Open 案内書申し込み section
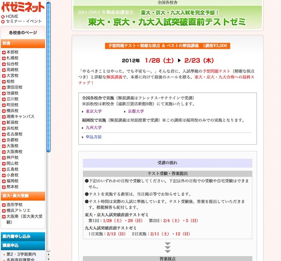This screenshot has width=281, height=261. click(23, 237)
